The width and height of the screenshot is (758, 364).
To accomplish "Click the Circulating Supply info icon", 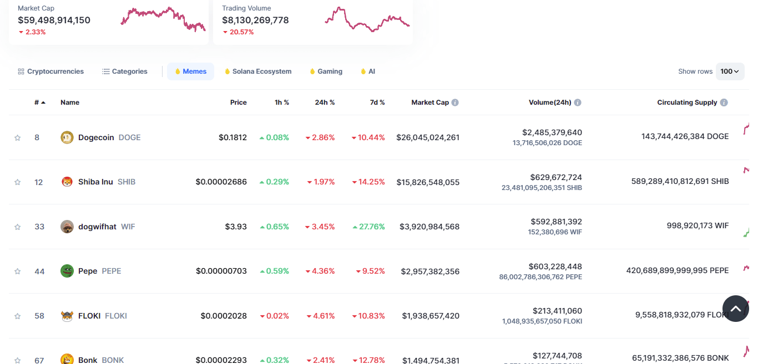I will (724, 102).
